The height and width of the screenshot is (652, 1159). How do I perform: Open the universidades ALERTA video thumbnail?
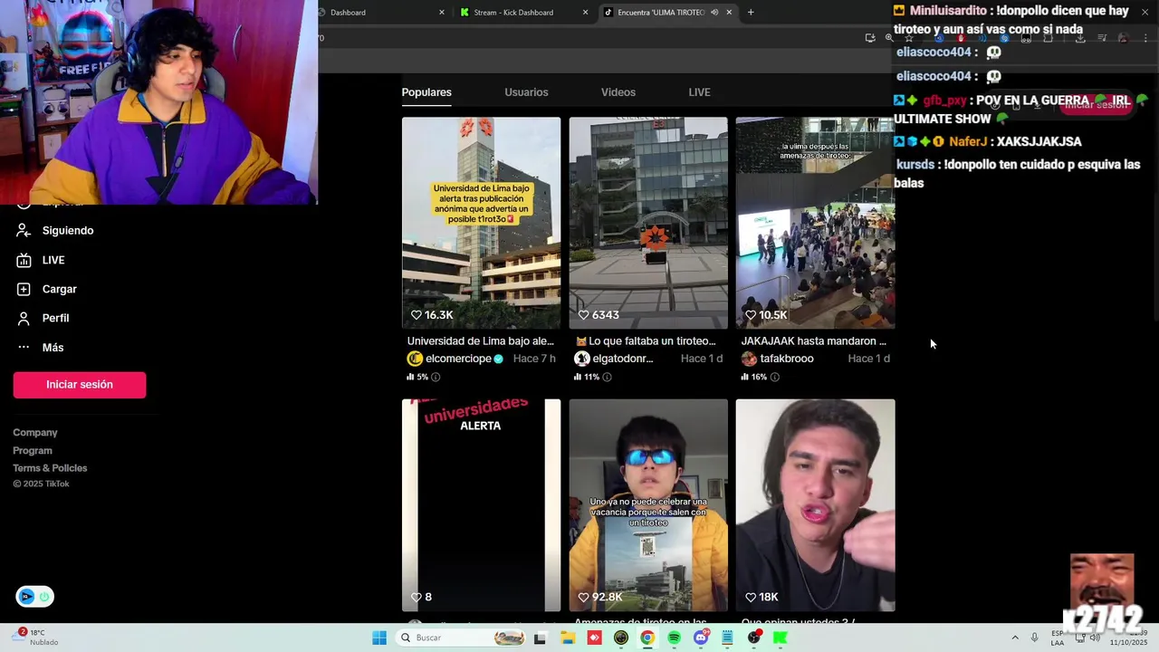click(481, 505)
